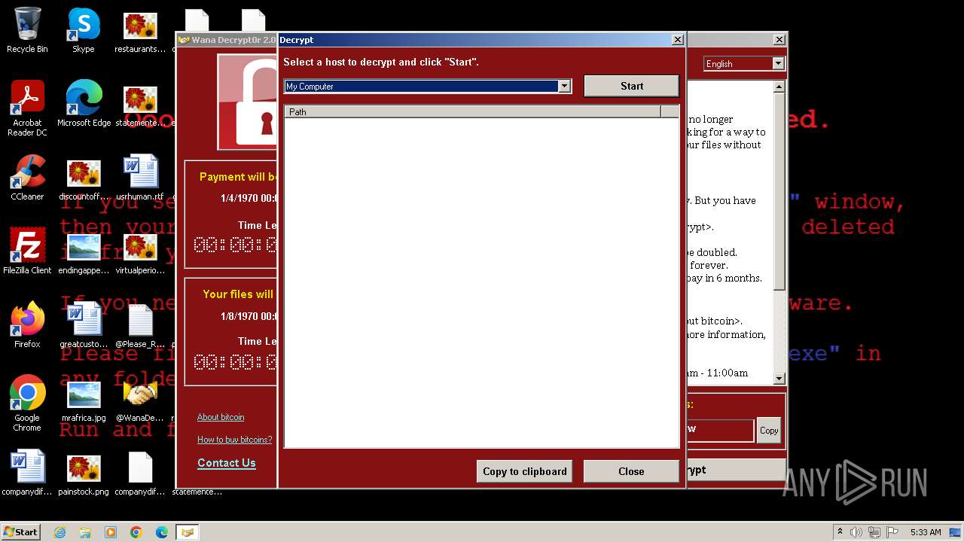Launch the Google Chrome desktop shortcut

(x=27, y=403)
